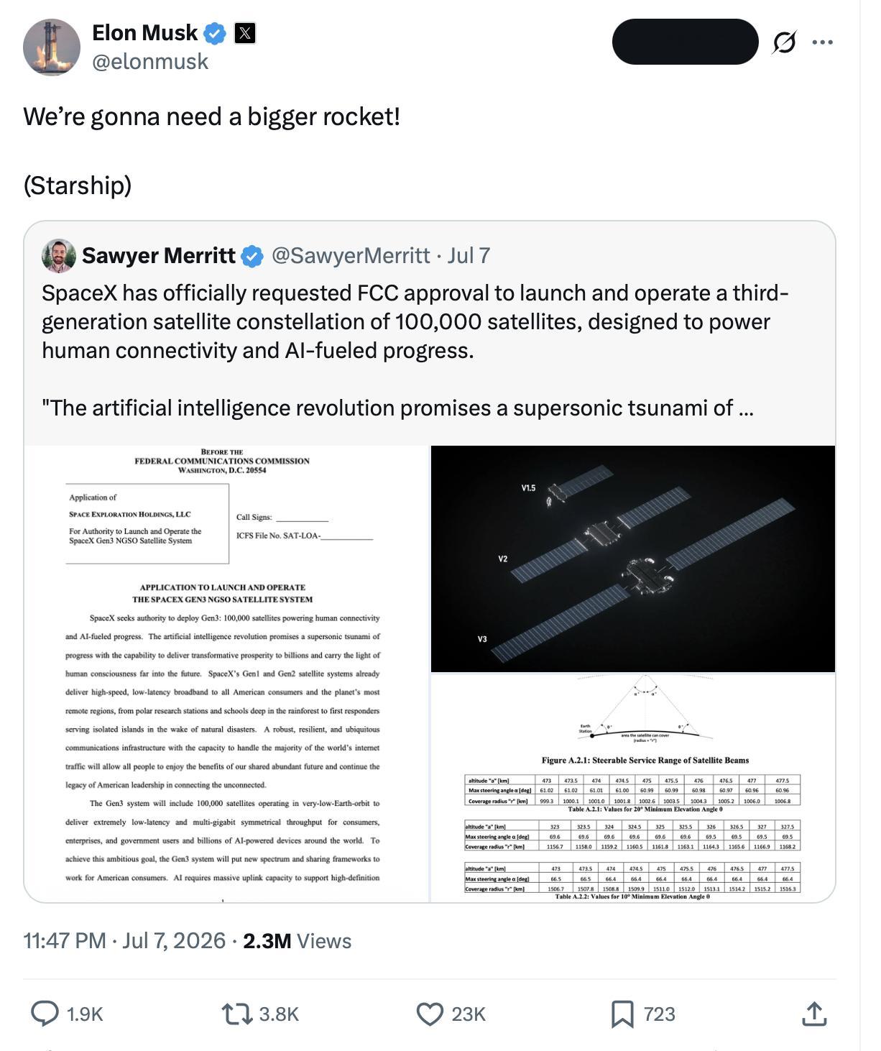Open the three-dot more options menu

[822, 42]
